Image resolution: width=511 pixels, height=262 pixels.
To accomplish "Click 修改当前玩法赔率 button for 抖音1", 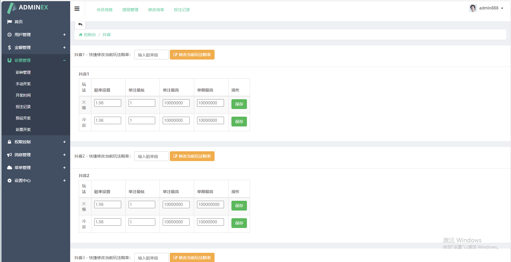I will (192, 55).
